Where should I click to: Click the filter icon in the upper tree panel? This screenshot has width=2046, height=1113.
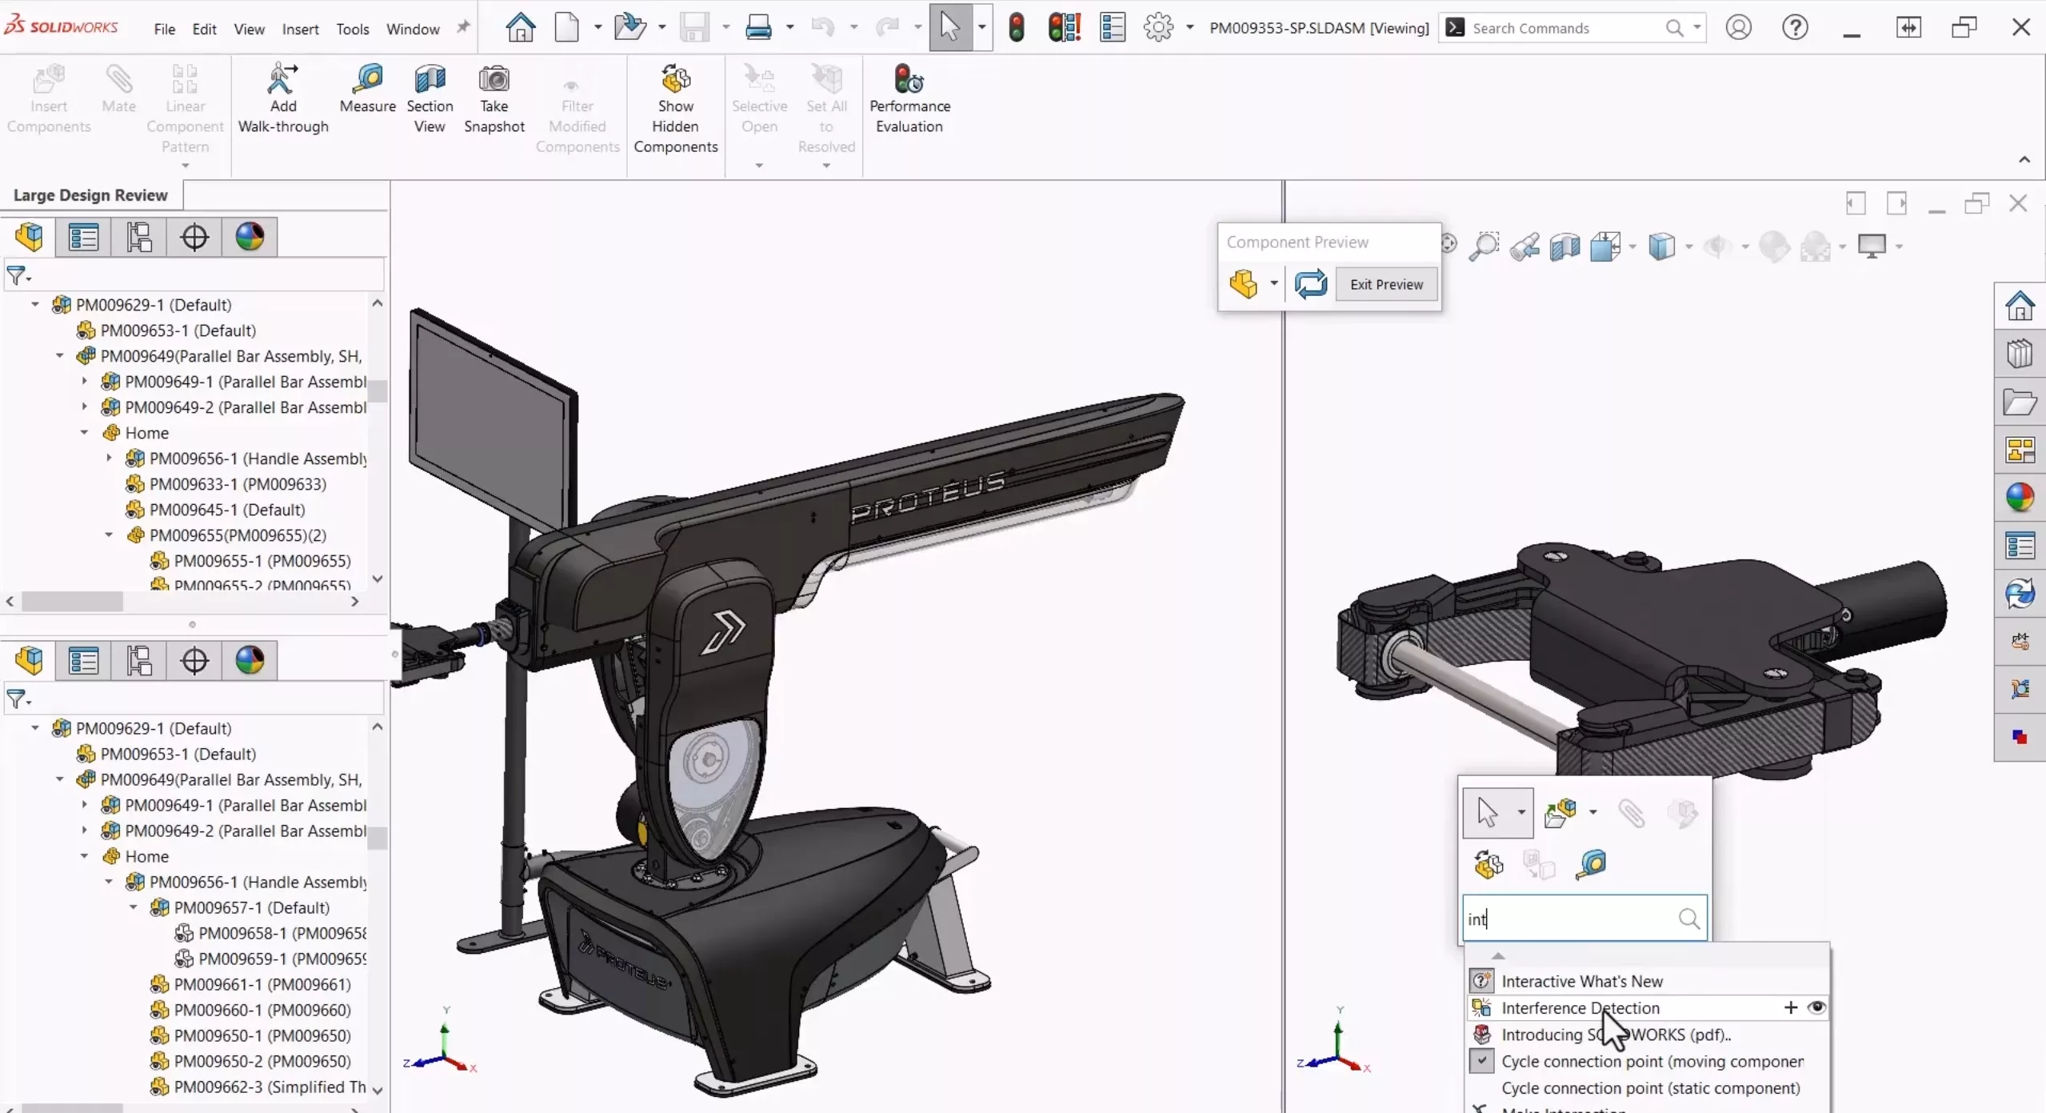(x=18, y=276)
